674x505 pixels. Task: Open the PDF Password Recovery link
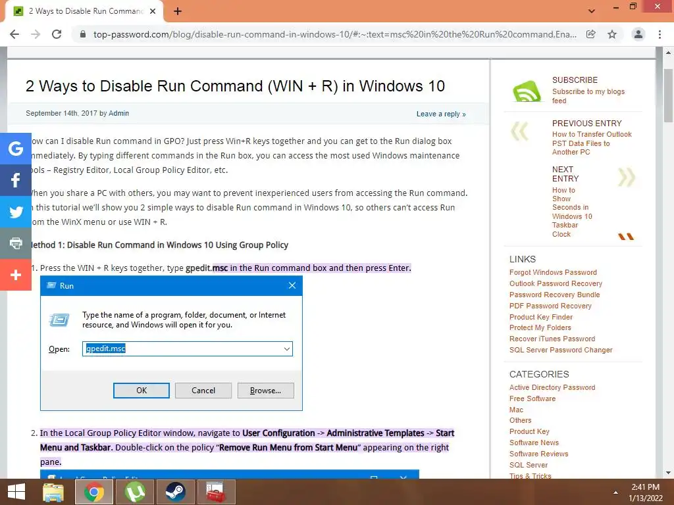[550, 306]
